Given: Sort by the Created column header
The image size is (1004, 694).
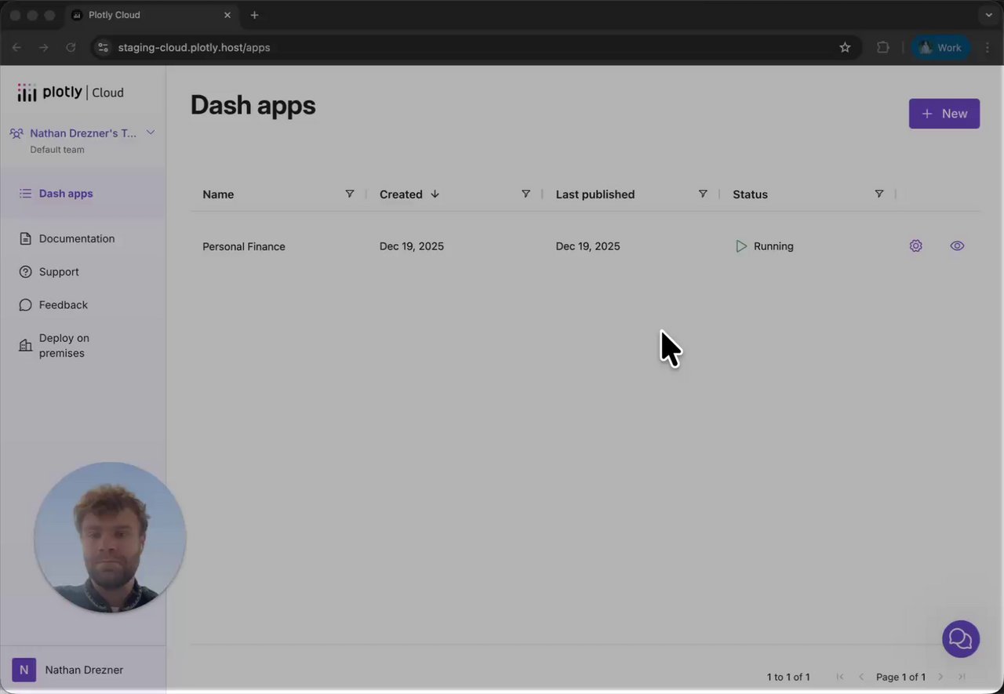Looking at the screenshot, I should point(401,194).
